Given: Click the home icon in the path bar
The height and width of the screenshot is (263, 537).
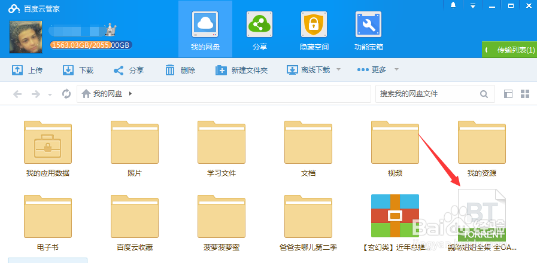Looking at the screenshot, I should [86, 94].
